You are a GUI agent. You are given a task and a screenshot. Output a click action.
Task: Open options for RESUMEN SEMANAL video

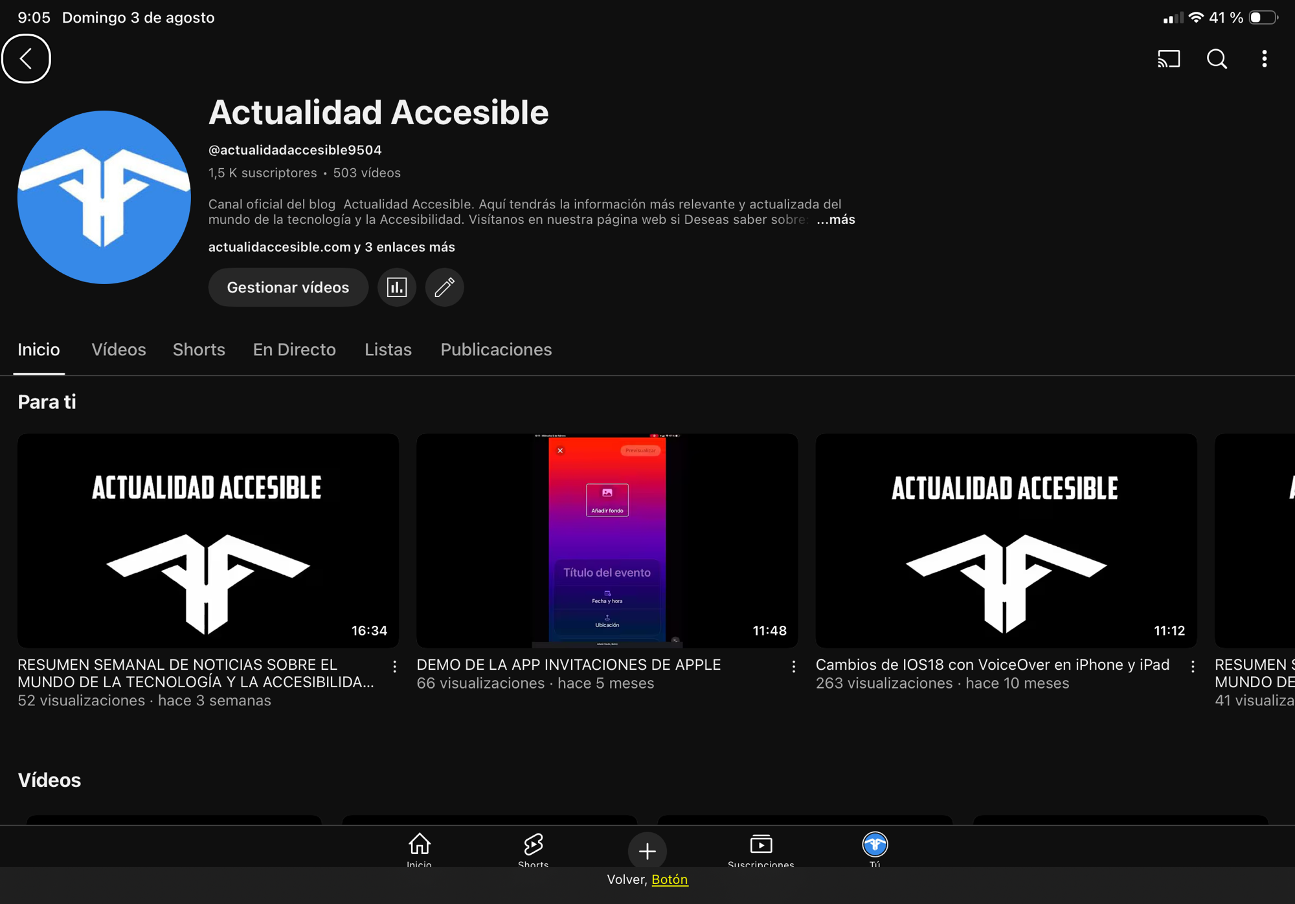click(394, 667)
